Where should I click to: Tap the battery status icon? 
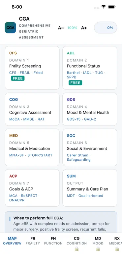(111, 7)
